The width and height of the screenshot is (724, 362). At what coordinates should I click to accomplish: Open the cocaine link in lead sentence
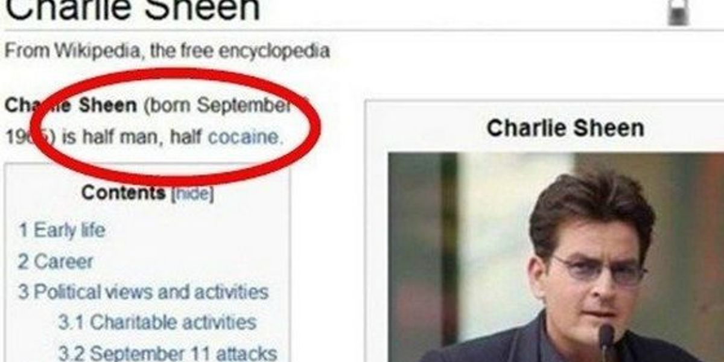click(x=244, y=137)
